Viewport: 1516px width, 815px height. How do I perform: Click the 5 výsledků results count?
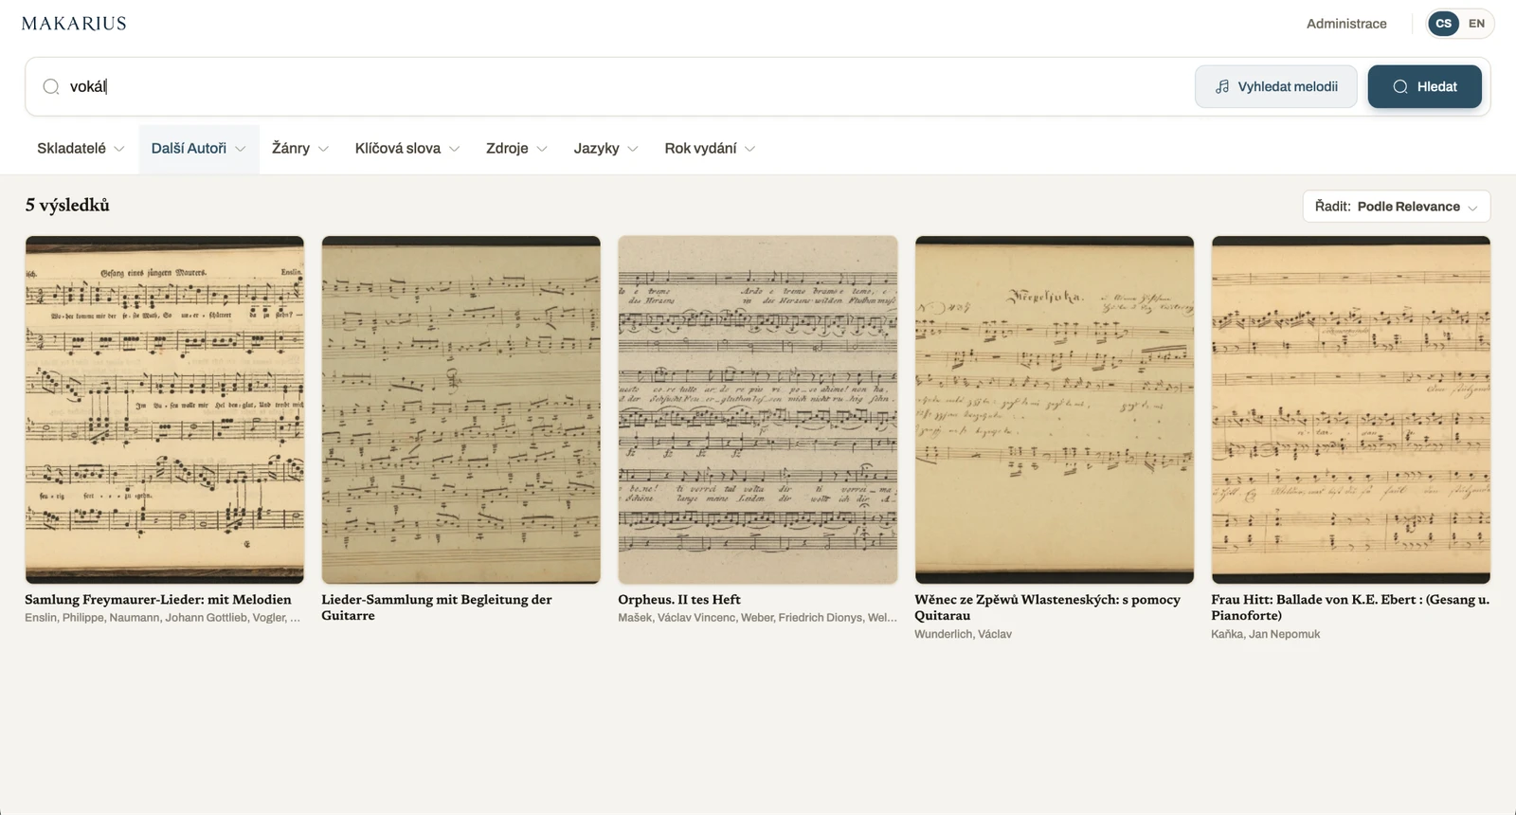click(67, 206)
